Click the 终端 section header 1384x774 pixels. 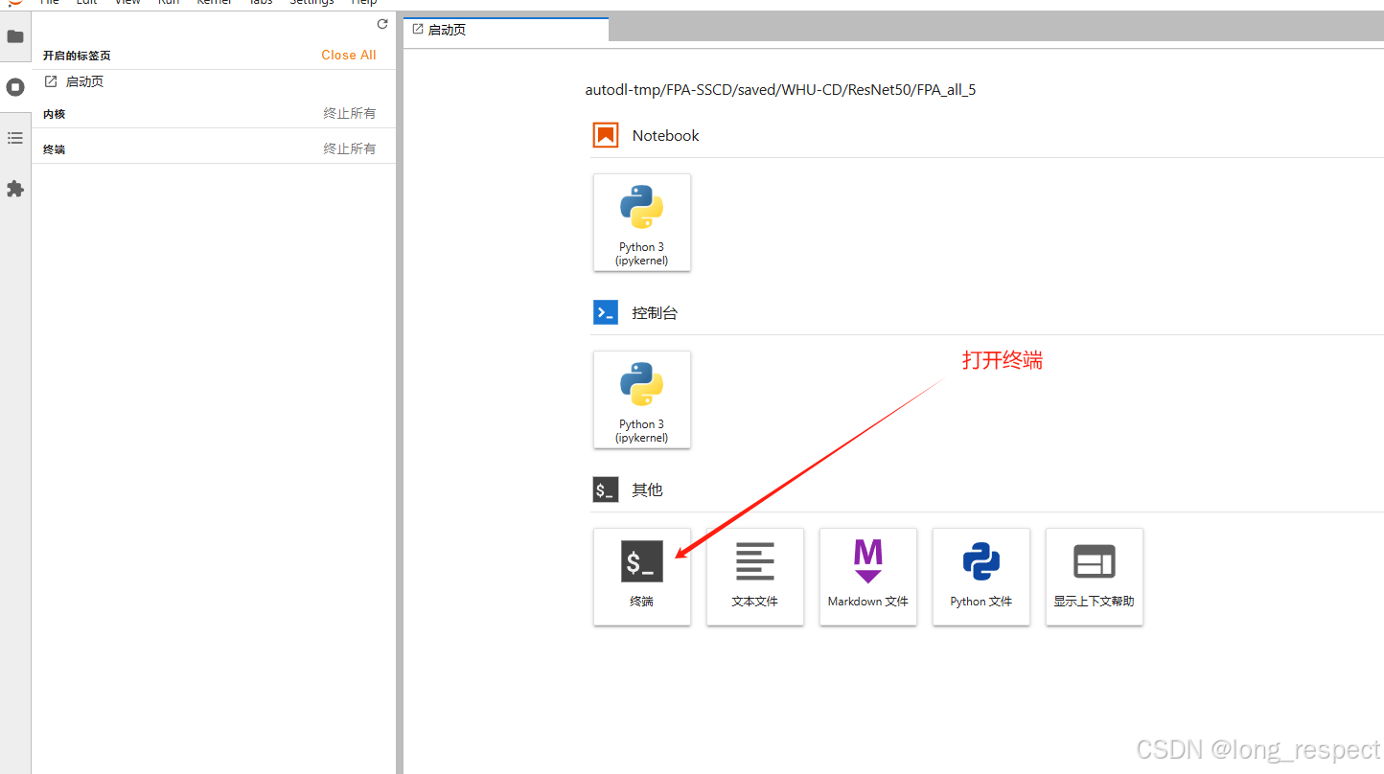(x=55, y=149)
